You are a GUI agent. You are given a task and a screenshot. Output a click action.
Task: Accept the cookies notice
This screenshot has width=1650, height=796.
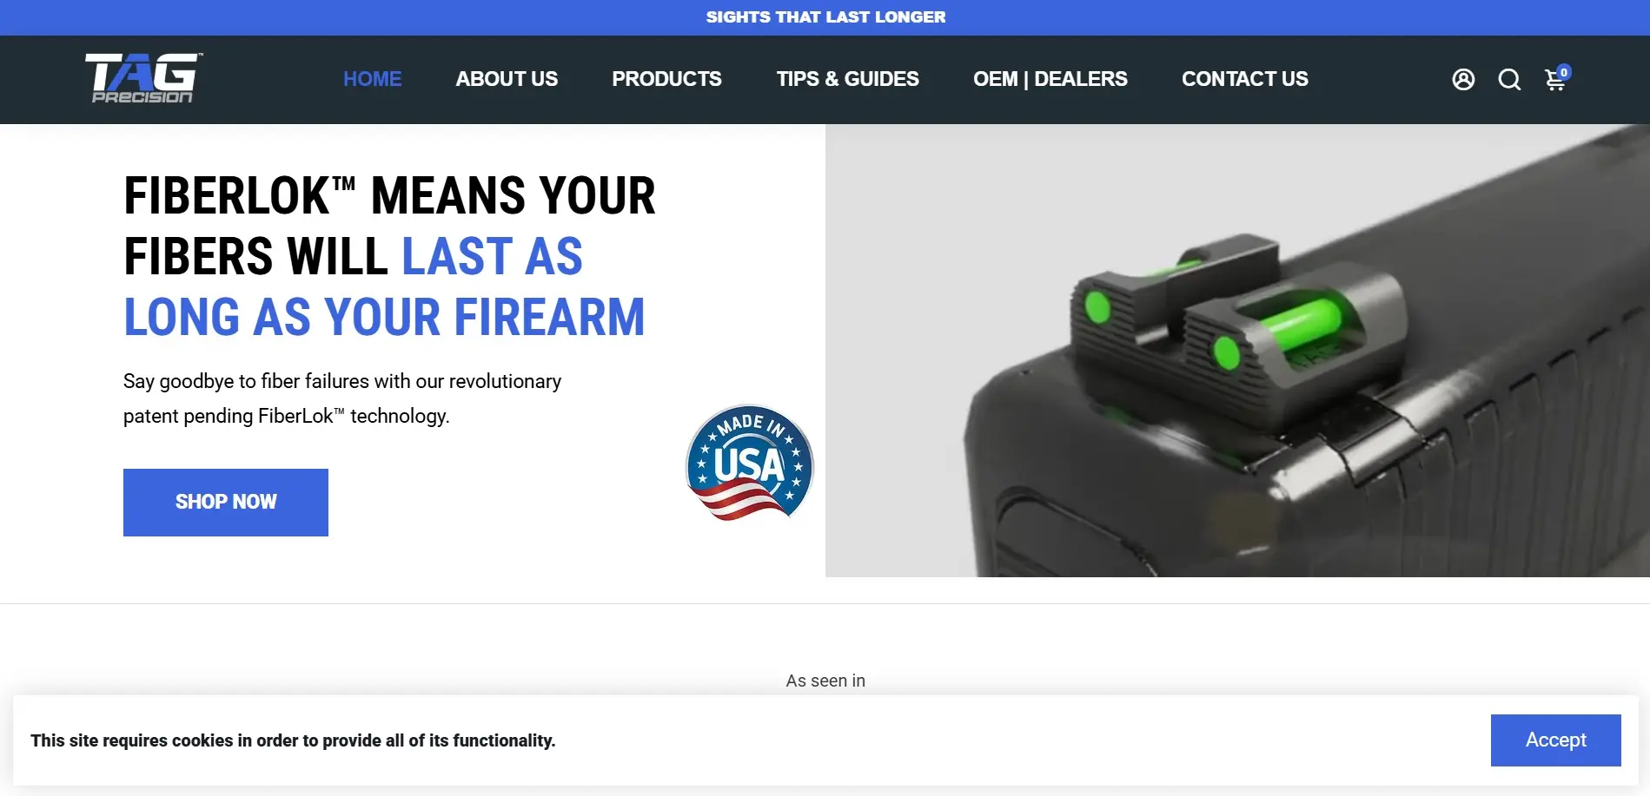[1555, 740]
